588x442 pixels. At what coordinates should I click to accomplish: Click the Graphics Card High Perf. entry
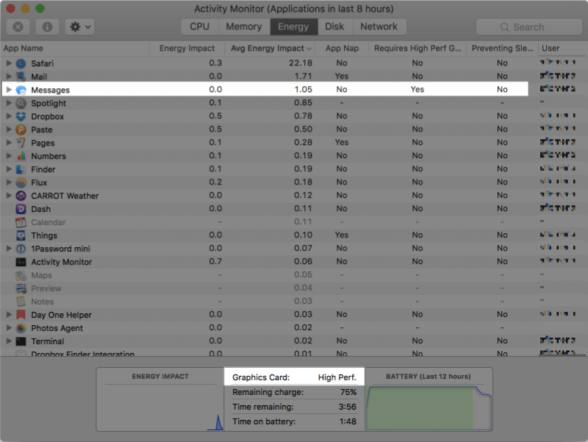(294, 377)
